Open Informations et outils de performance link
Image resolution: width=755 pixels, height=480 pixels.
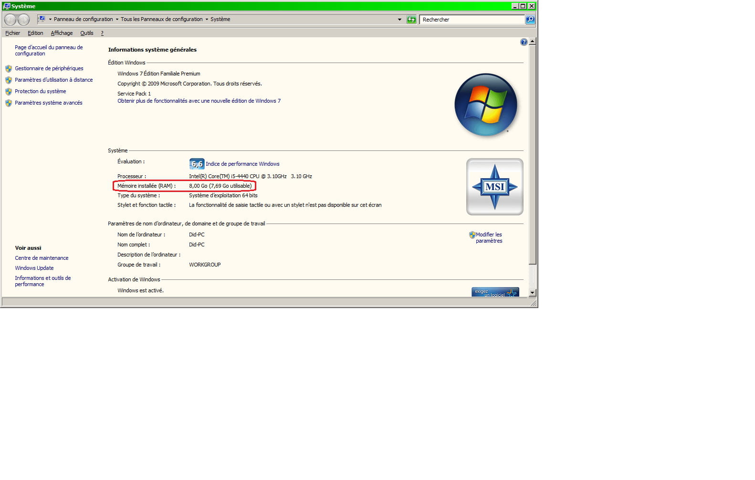(43, 281)
